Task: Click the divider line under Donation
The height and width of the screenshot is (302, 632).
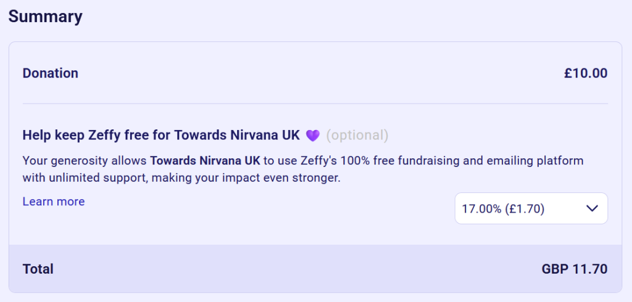Action: click(315, 104)
